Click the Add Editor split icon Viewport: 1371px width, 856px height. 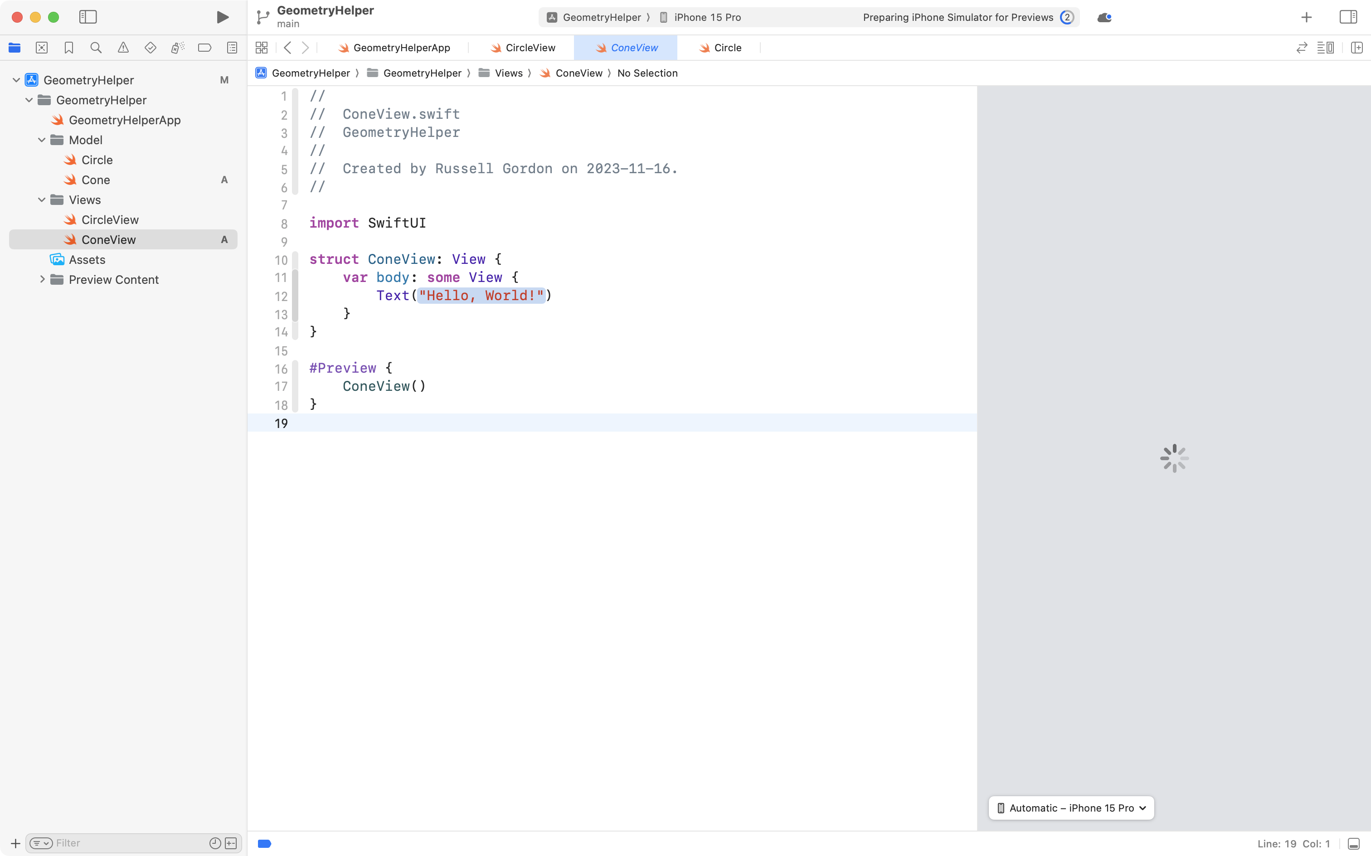[x=1357, y=48]
